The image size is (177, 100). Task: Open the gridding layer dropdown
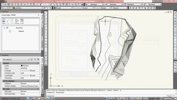[42, 8]
